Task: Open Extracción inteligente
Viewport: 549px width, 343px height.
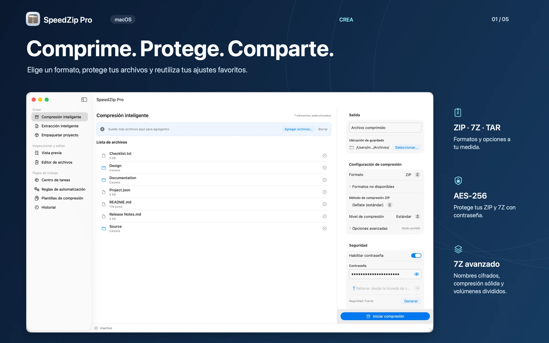Action: coord(59,126)
